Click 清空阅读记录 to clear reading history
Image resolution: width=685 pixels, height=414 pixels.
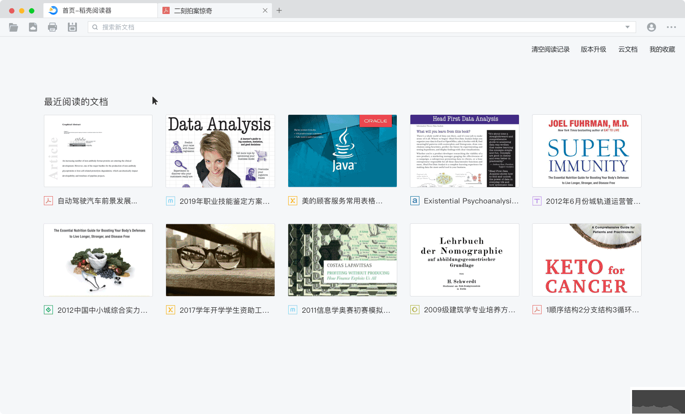tap(550, 49)
